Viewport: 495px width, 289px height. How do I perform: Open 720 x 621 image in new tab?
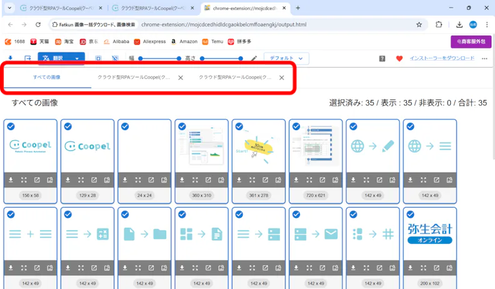(322, 180)
